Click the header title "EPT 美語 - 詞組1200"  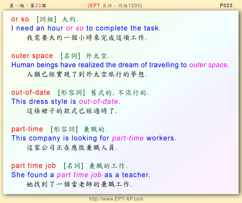click(x=115, y=5)
